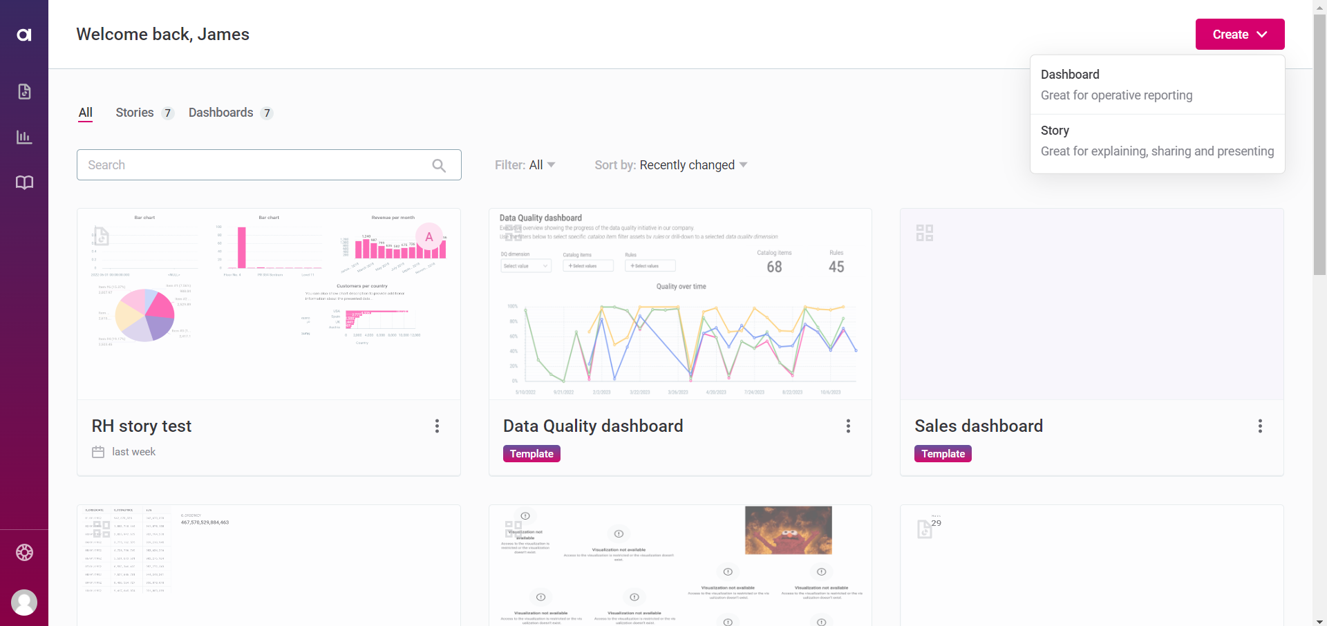
Task: Open the calendar icon beside last week
Action: click(x=97, y=452)
